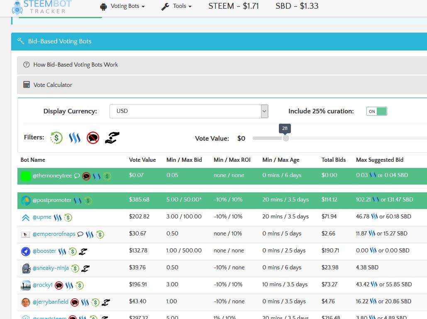Open the Voting Bots menu

122,6
